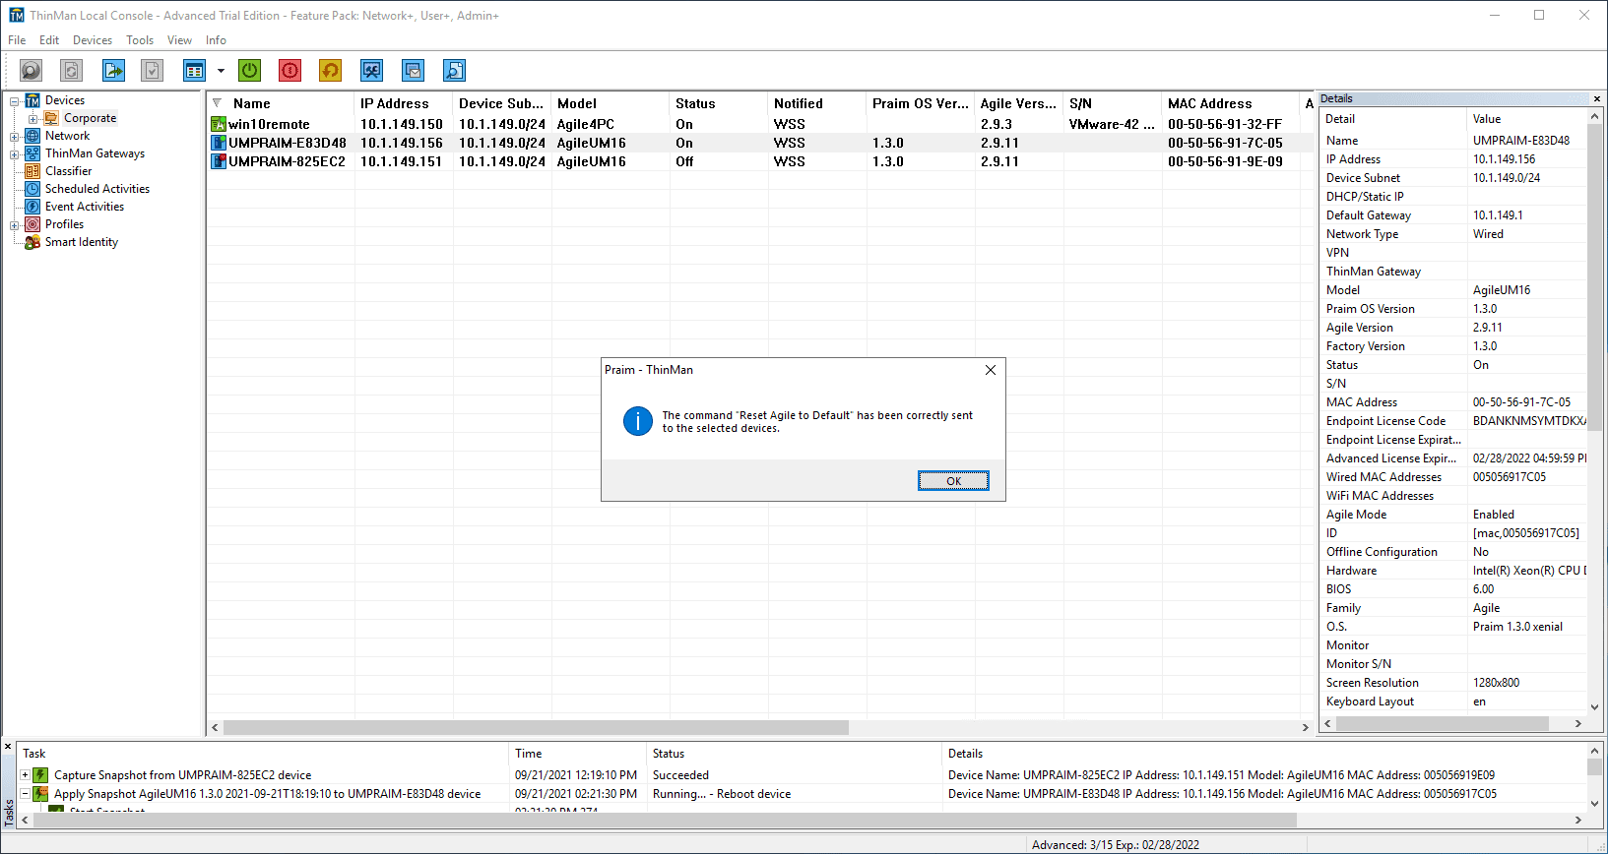Image resolution: width=1608 pixels, height=854 pixels.
Task: Click the yellow reboot toolbar icon
Action: [330, 71]
